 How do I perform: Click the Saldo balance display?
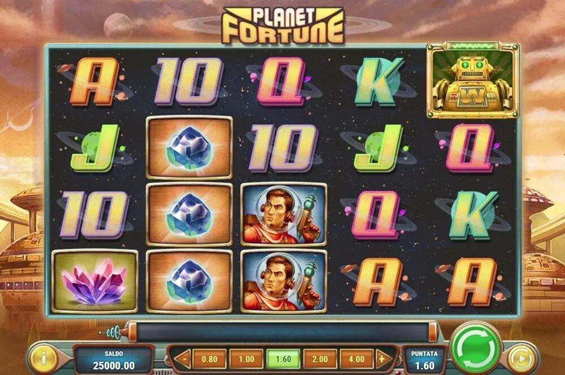point(114,360)
